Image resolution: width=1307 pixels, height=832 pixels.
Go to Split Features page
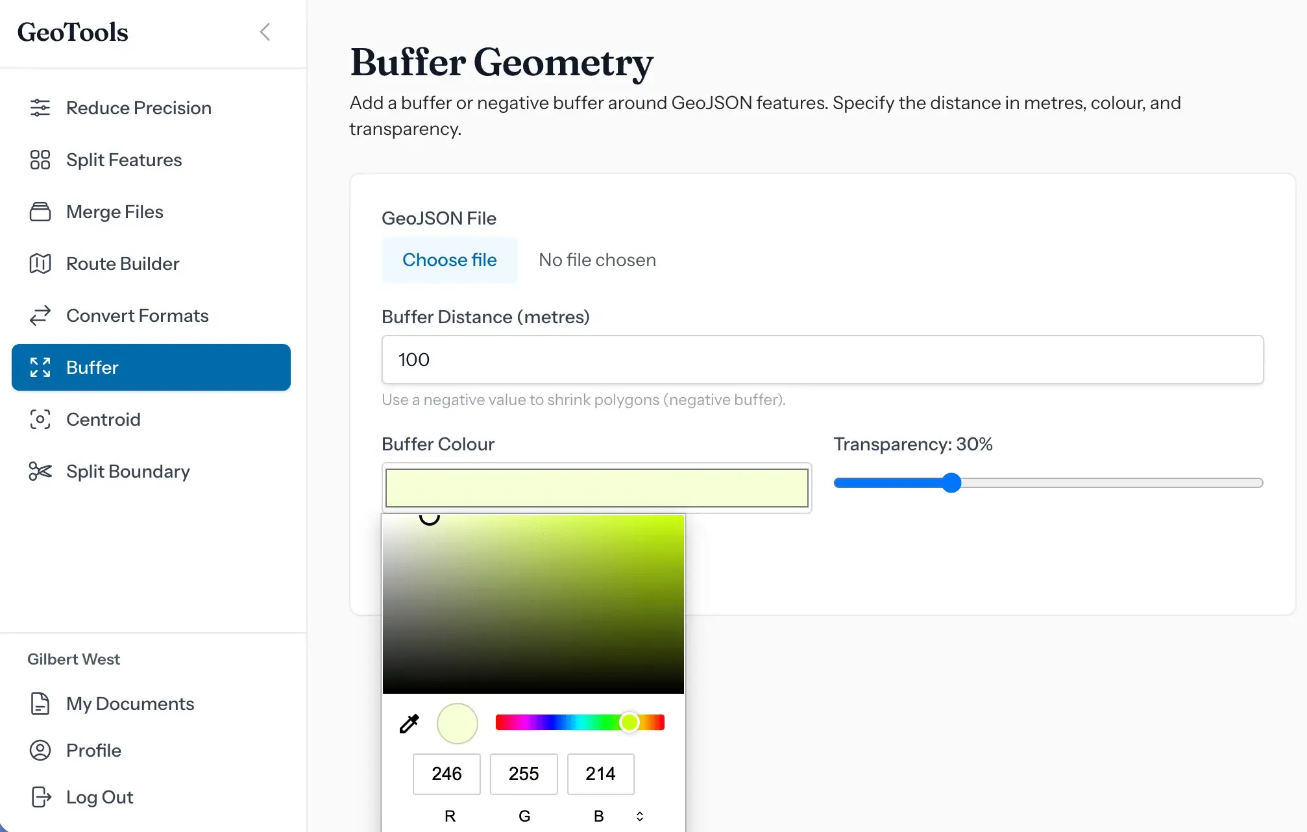pos(151,160)
